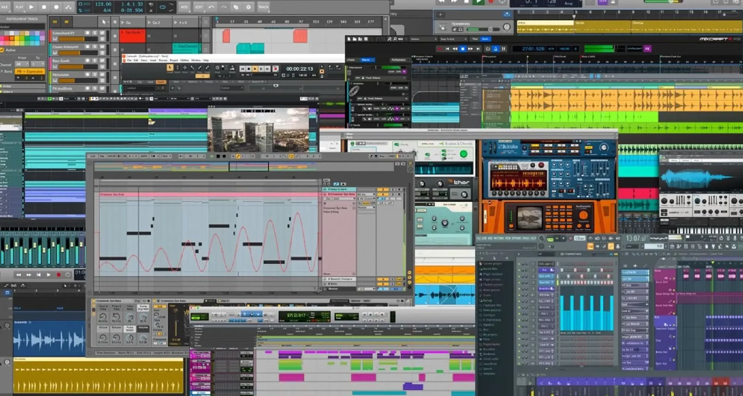The width and height of the screenshot is (743, 396).
Task: Click rewind-to-start in Mixcraft transport
Action: [447, 49]
